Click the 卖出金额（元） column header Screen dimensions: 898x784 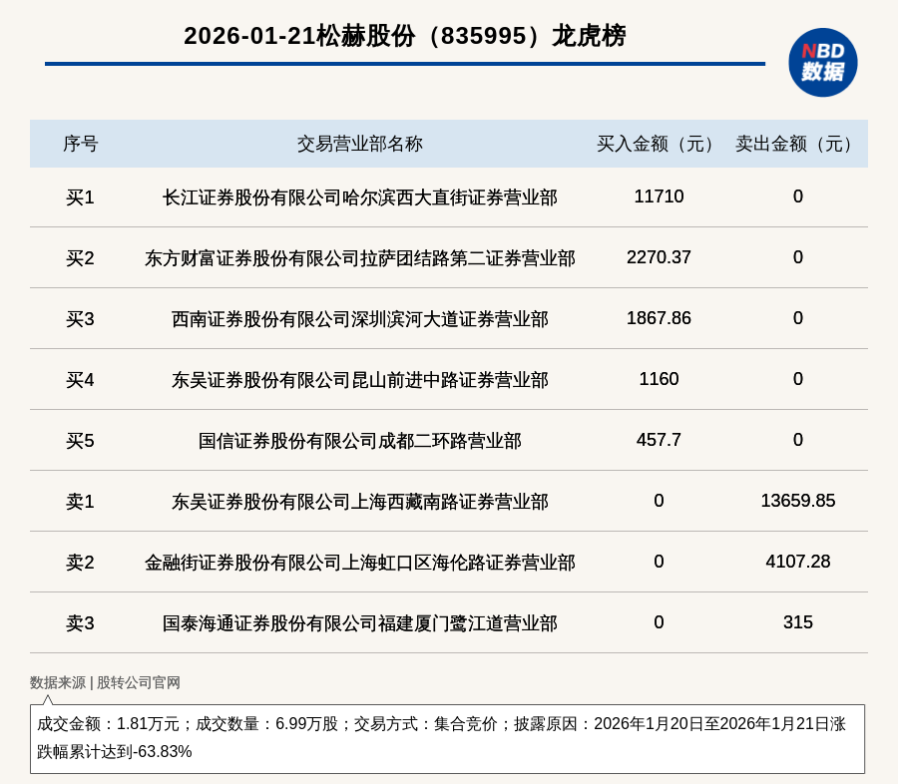pos(797,144)
